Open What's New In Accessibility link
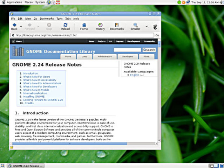The image size is (224, 168). pyautogui.click(x=40, y=80)
